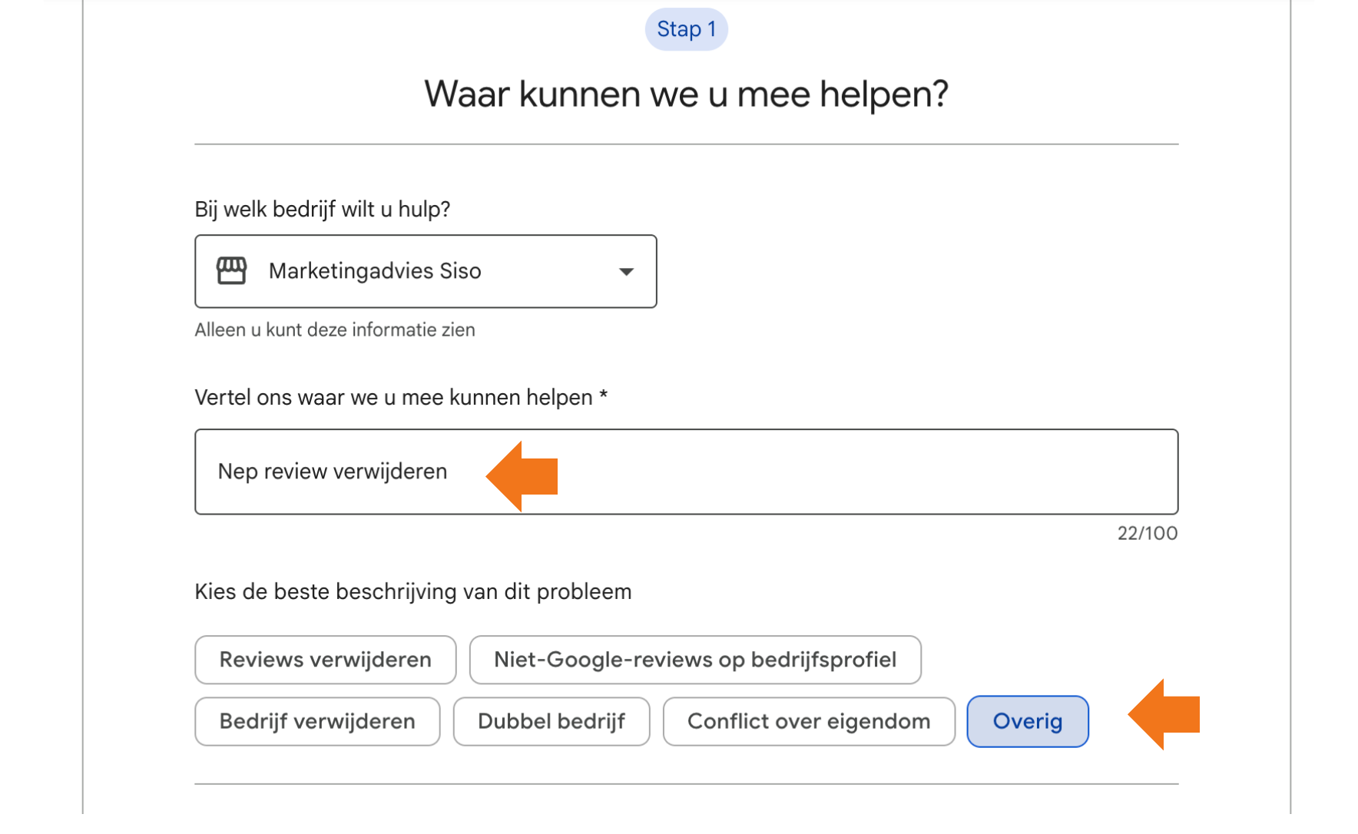Choose 'Niet-Google-reviews op bedrijfsprofiel' option
Viewport: 1358px width, 834px height.
[694, 660]
